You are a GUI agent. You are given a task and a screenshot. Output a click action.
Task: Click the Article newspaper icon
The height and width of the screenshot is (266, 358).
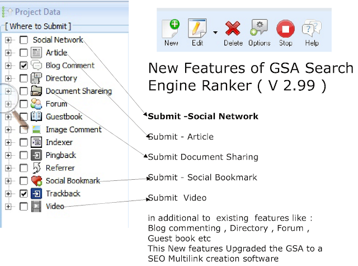[36, 53]
